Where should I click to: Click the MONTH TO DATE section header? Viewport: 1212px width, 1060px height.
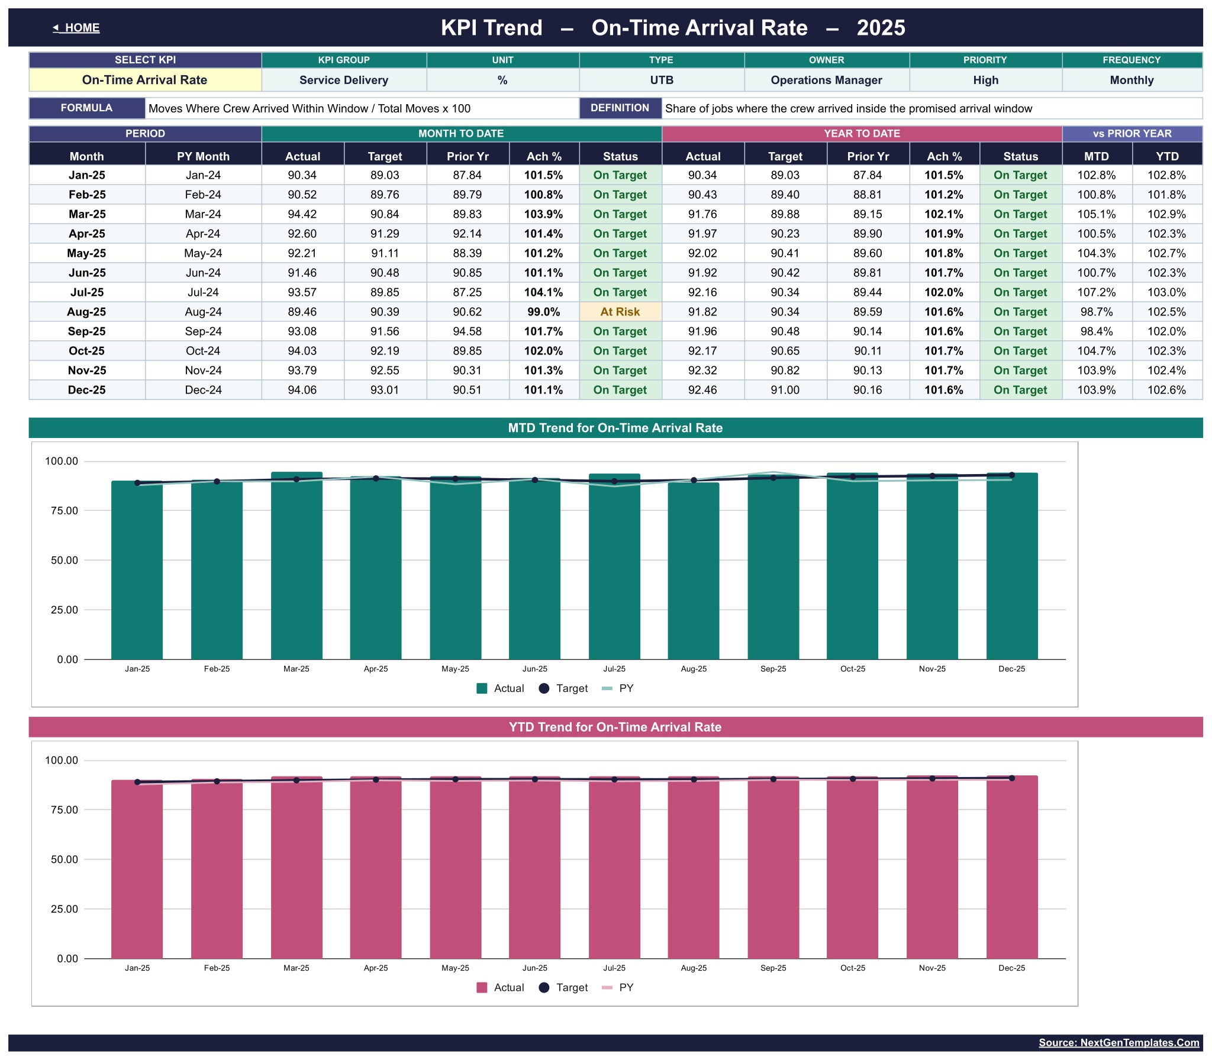[461, 134]
